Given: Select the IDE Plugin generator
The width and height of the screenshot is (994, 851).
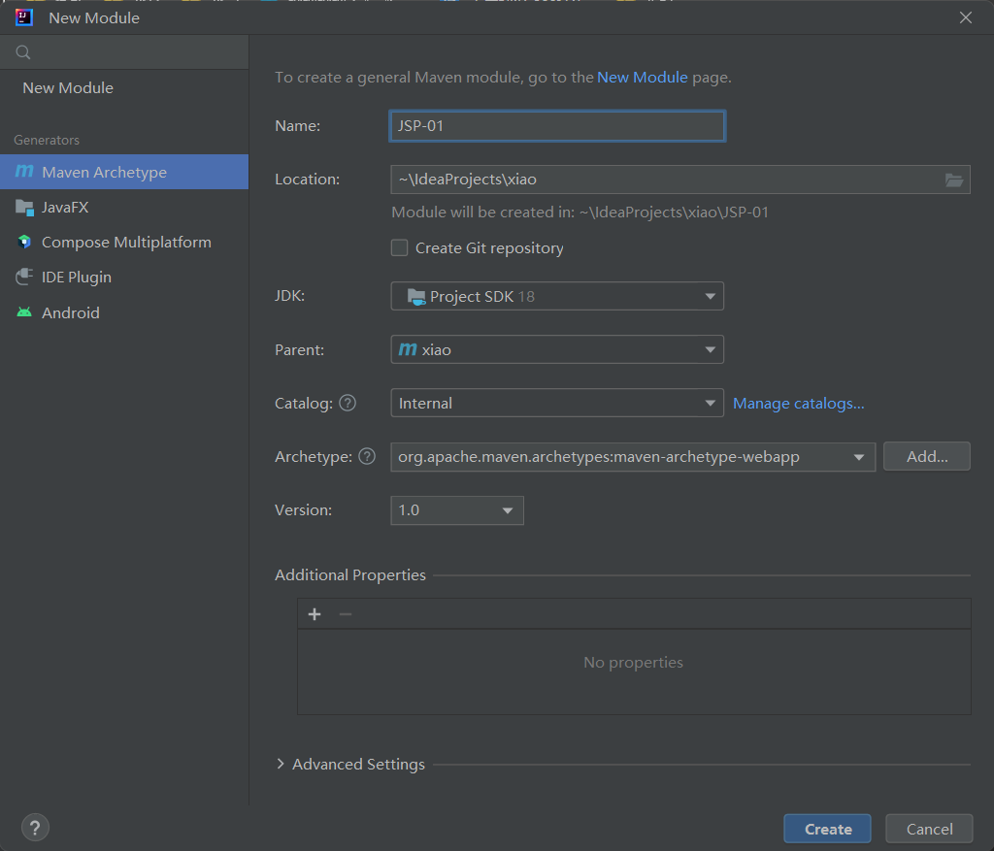Looking at the screenshot, I should tap(124, 277).
